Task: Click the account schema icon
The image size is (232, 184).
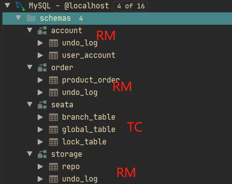Action: coord(42,31)
